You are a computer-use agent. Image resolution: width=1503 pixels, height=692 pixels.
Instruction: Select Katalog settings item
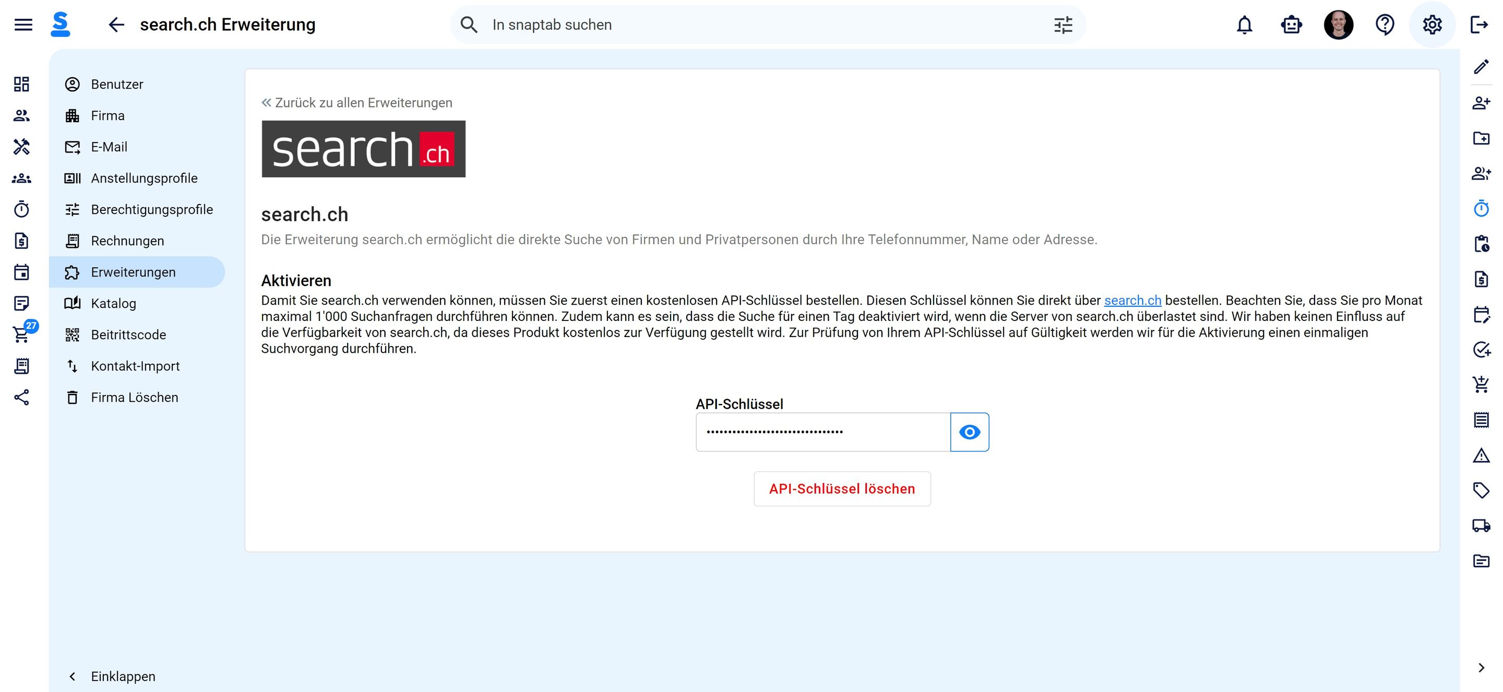tap(137, 303)
